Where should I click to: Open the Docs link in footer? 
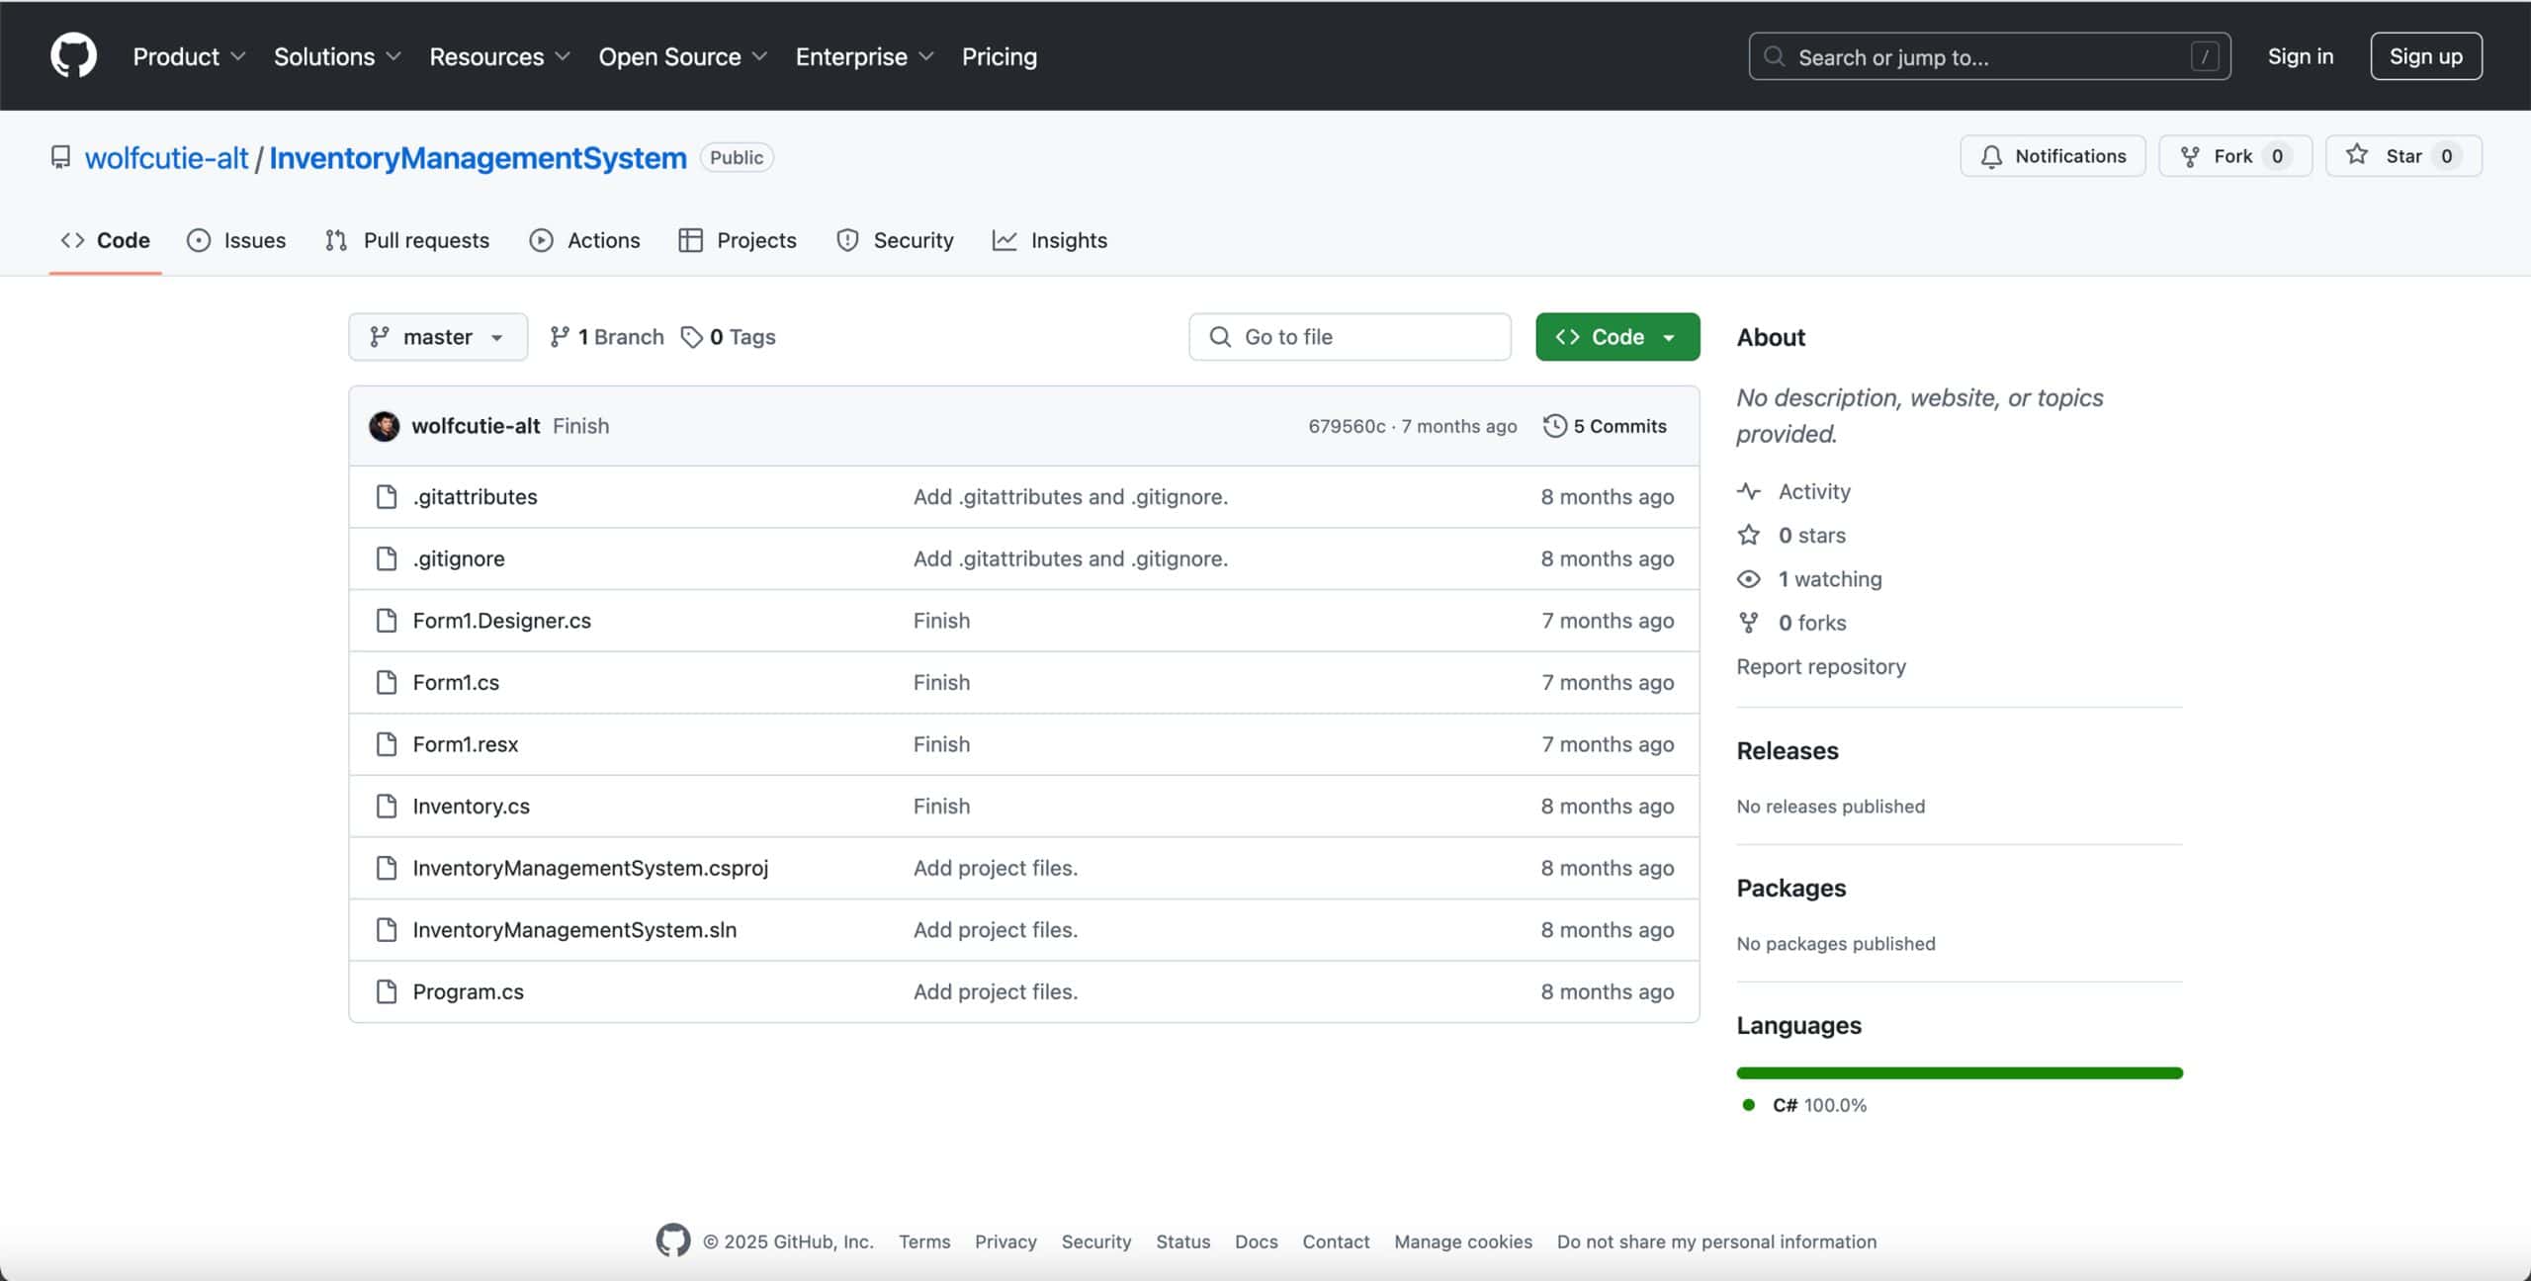(1257, 1241)
